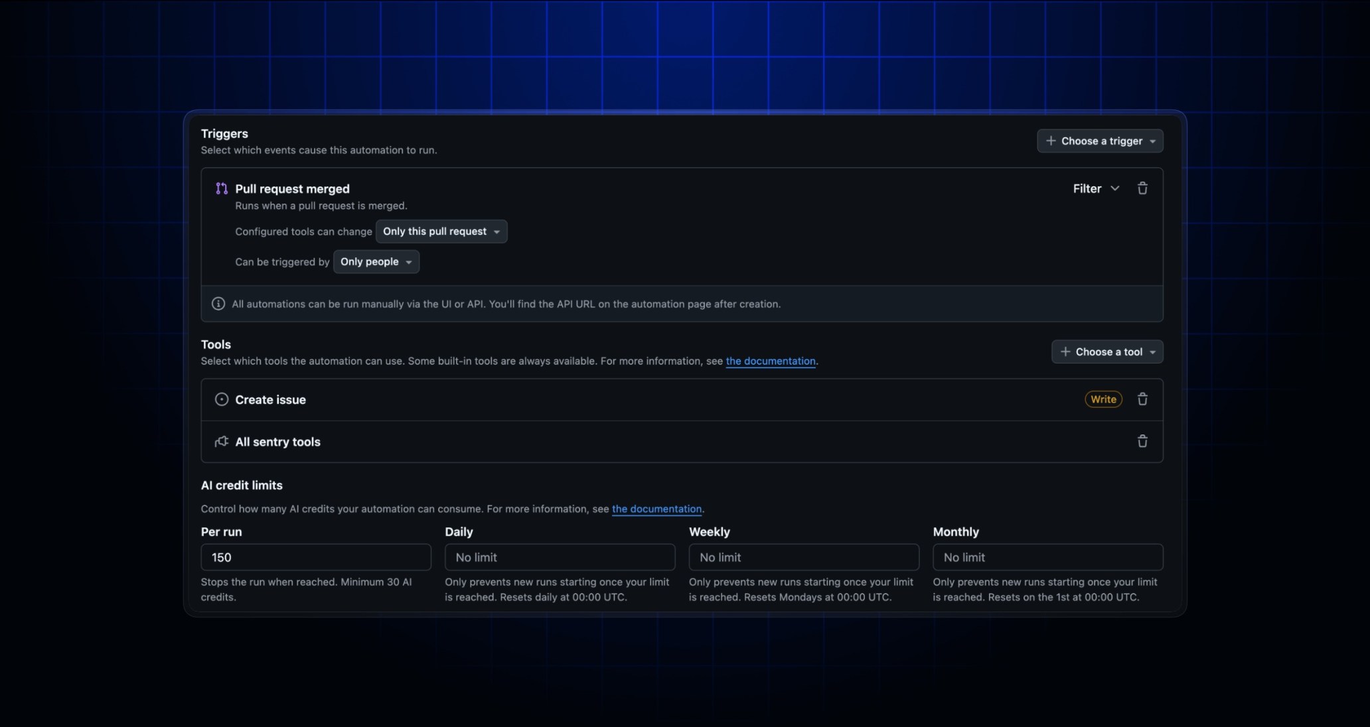Focus the Monthly limit field
Image resolution: width=1370 pixels, height=727 pixels.
point(1048,557)
